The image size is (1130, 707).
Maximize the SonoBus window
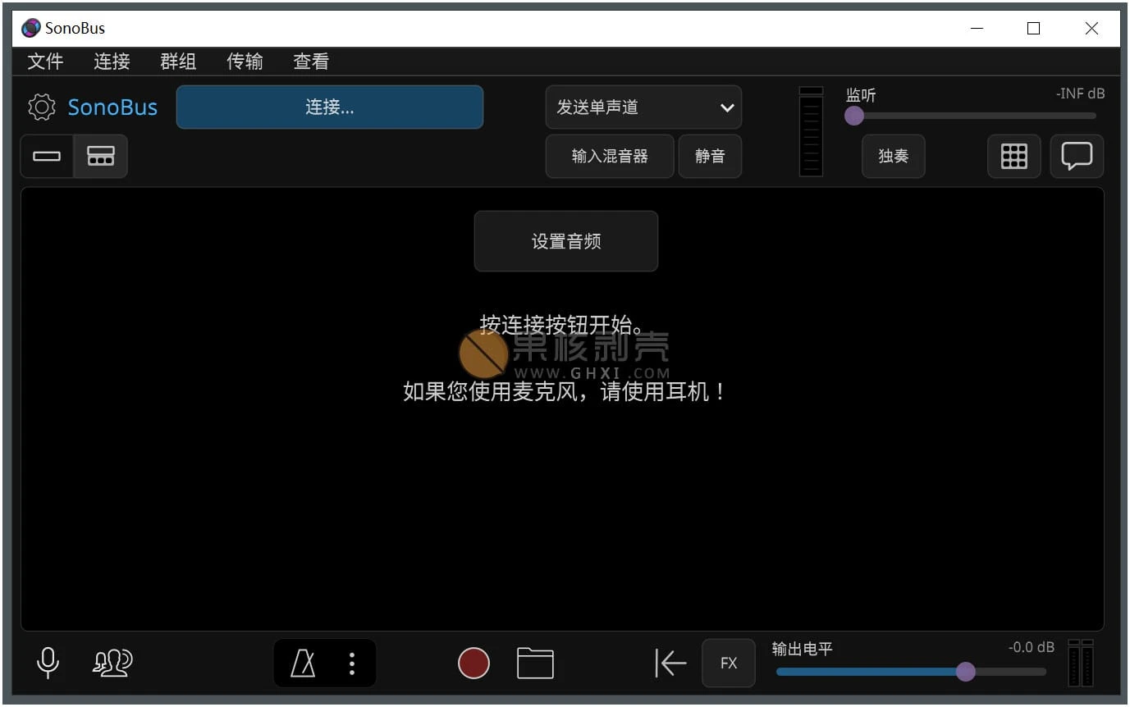(x=1034, y=29)
